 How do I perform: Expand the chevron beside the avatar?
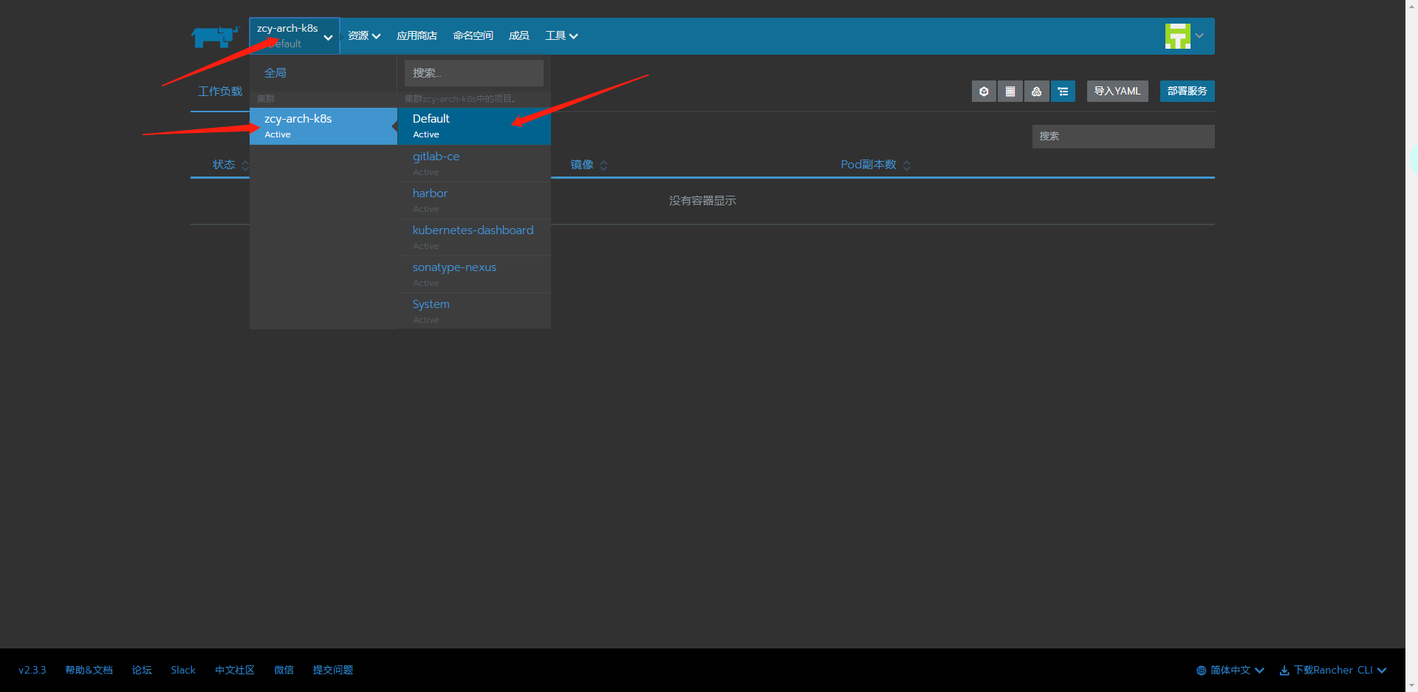[x=1199, y=35]
